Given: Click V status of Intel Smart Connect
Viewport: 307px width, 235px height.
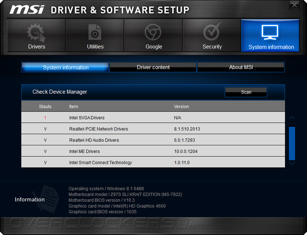Looking at the screenshot, I should tap(45, 162).
